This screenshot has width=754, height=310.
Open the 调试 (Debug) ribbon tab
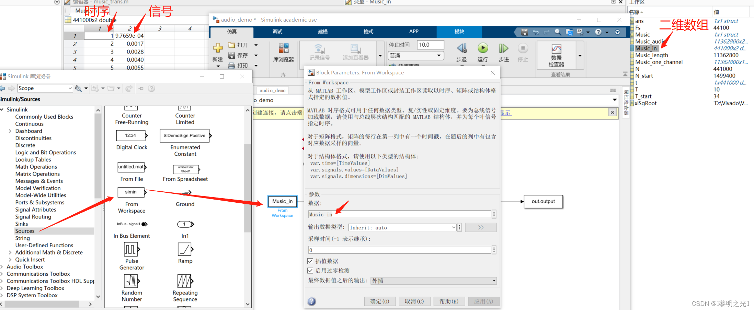[x=277, y=32]
